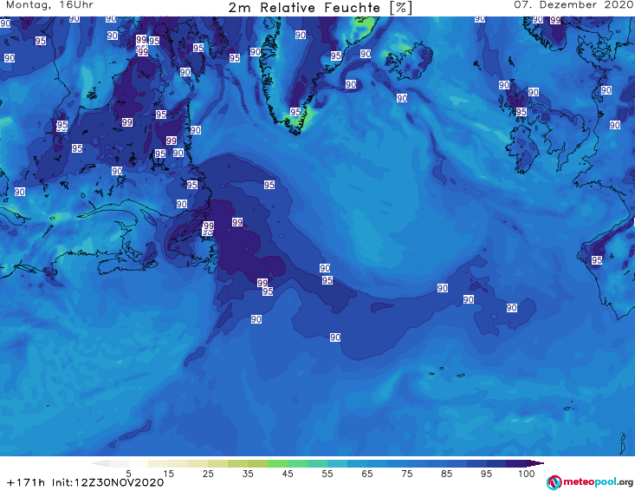Click the legend tick value 5

click(128, 474)
